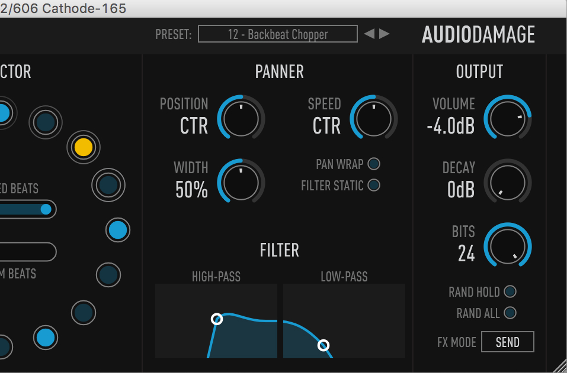Image resolution: width=567 pixels, height=373 pixels.
Task: Toggle the dark double-ringed step just above the yellow step
Action: click(x=46, y=122)
